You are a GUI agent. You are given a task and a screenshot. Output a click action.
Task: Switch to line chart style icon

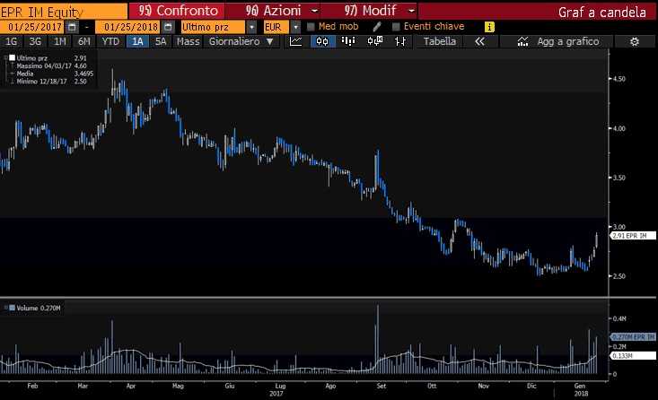[x=296, y=41]
